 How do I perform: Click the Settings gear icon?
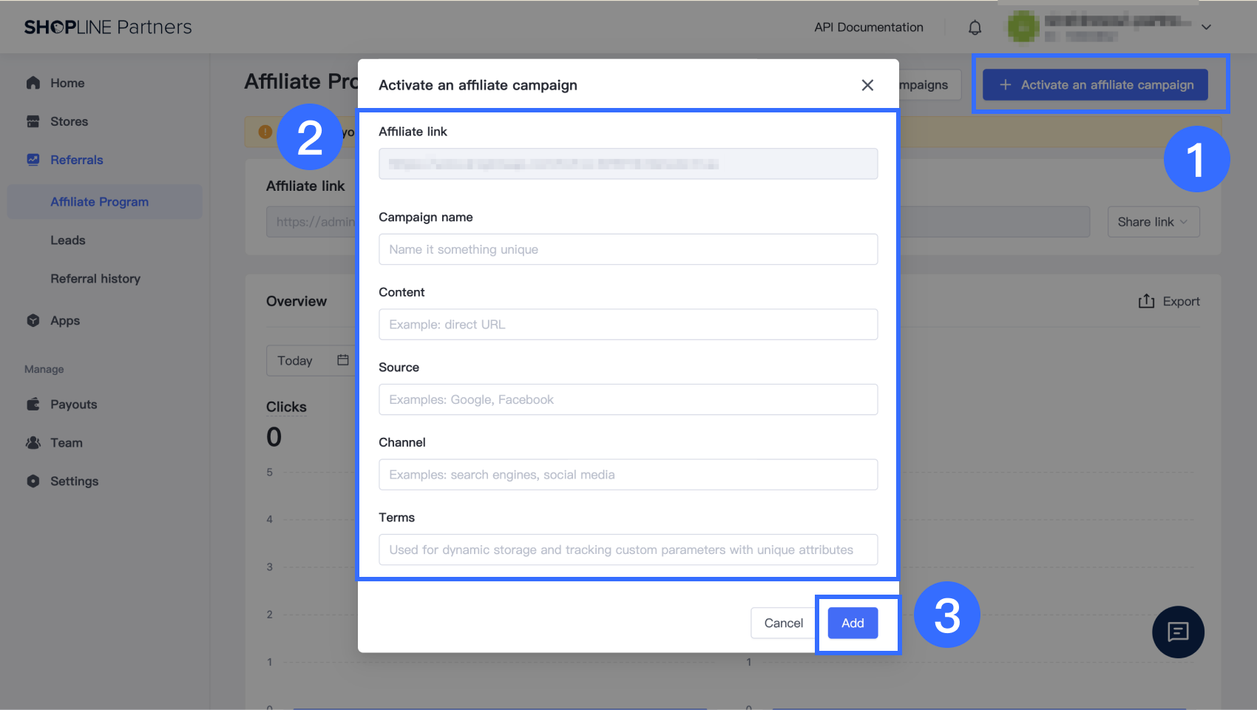pyautogui.click(x=33, y=481)
